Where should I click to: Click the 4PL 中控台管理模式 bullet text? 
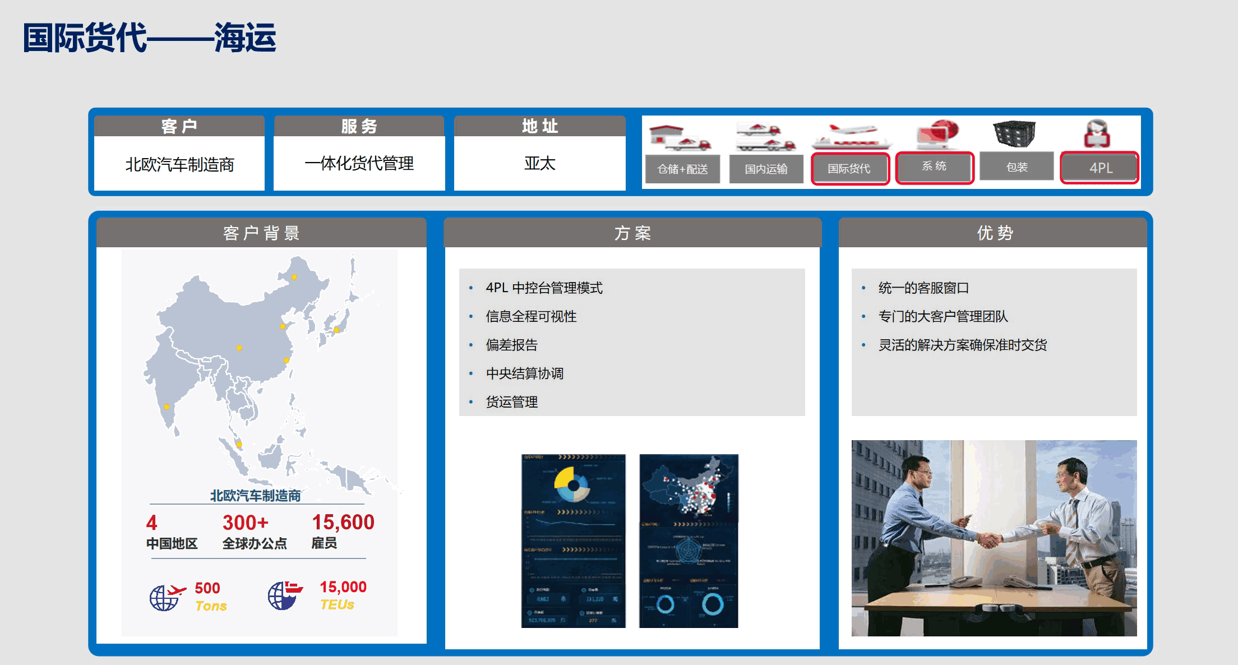(x=544, y=288)
